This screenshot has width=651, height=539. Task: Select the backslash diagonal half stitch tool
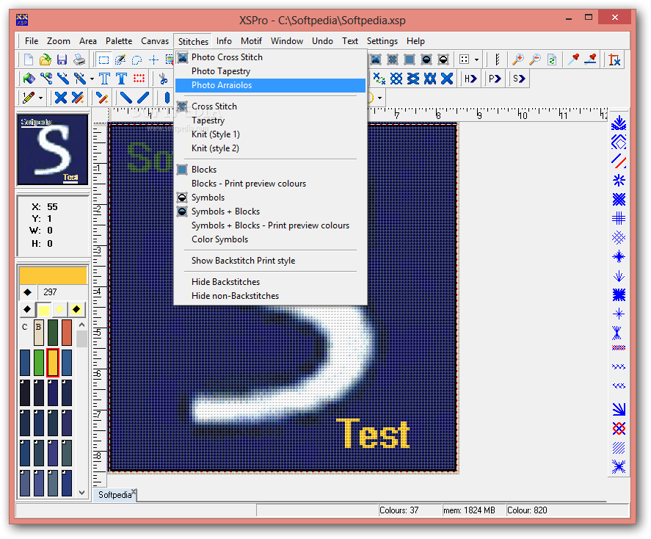126,98
